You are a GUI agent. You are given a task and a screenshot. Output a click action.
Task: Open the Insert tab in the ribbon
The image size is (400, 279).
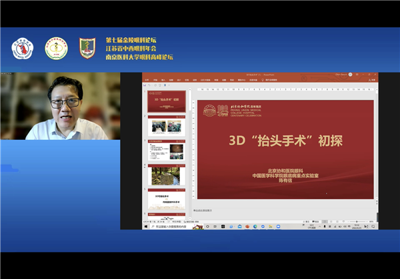(163, 81)
